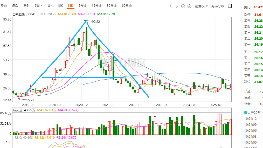Switch to 30分钟 chart tab
This screenshot has height=148, width=263.
click(x=112, y=6)
